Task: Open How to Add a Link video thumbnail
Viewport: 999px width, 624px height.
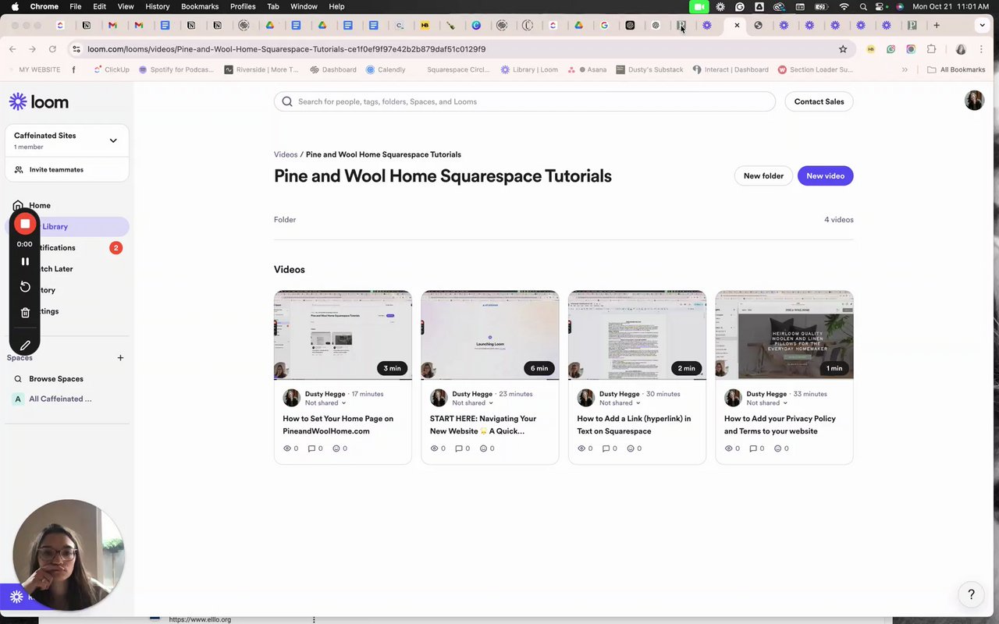Action: click(x=637, y=335)
